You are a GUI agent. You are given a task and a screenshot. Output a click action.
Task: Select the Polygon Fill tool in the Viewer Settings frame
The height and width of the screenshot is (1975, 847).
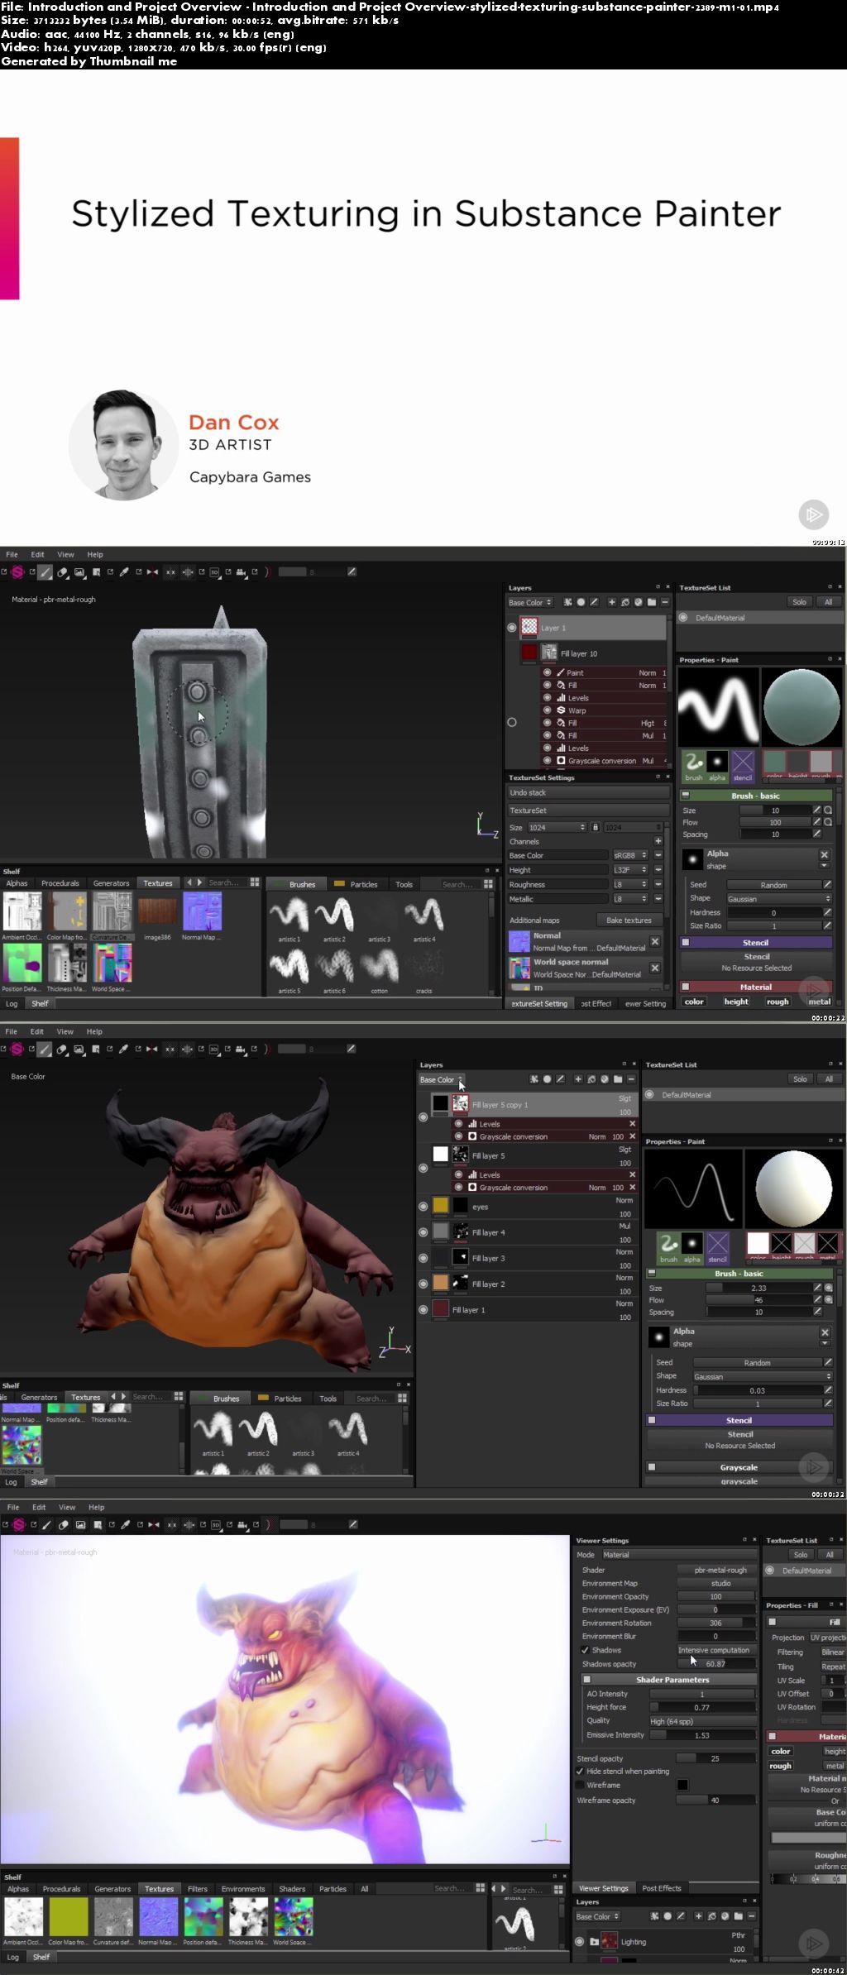click(x=98, y=1524)
